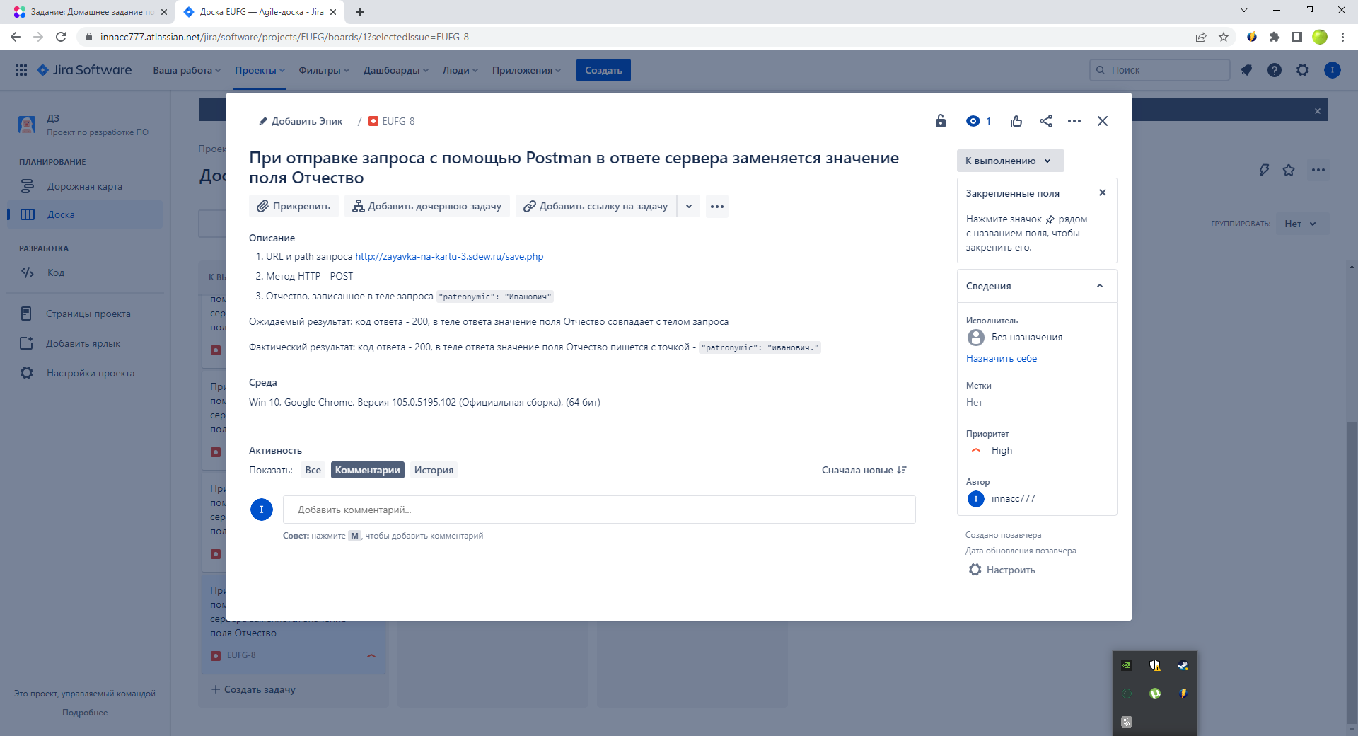1358x736 pixels.
Task: Open Проекты menu
Action: coord(260,70)
